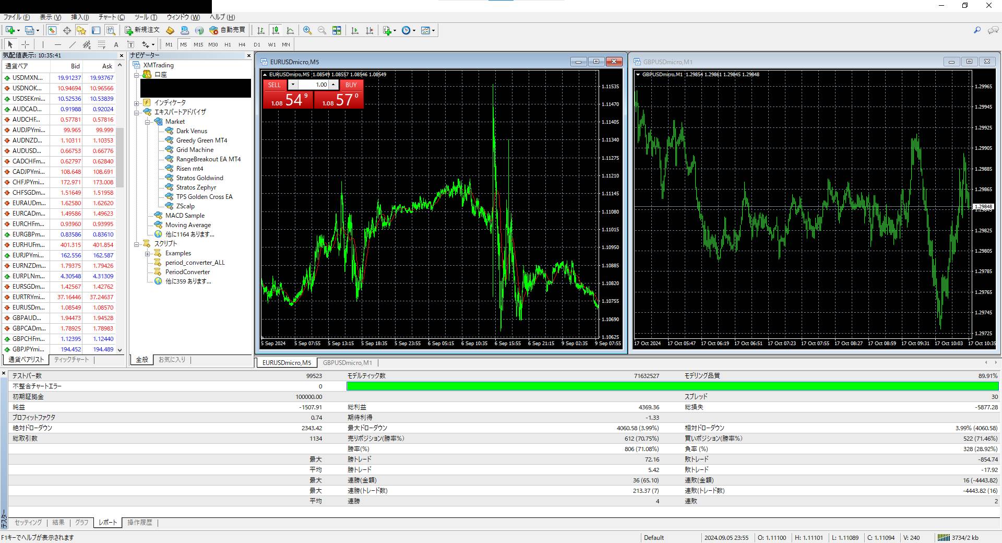Select the Fibonacci retracement tool

(x=101, y=44)
